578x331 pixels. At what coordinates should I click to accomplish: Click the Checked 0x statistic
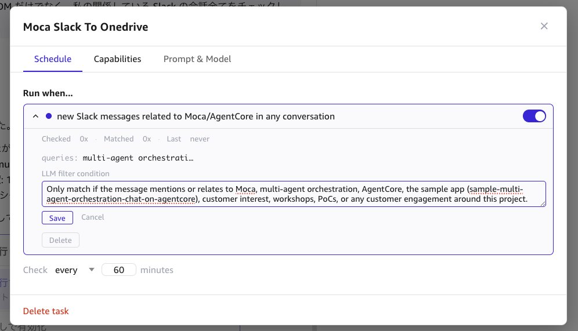pyautogui.click(x=65, y=139)
